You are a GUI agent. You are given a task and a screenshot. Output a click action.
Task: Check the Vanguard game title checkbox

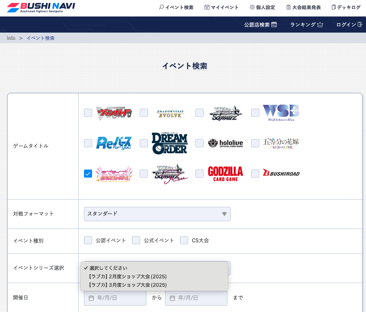tap(88, 113)
